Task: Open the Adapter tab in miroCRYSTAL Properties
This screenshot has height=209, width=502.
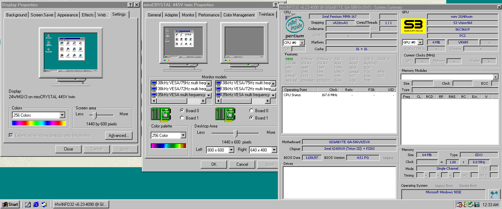Action: [172, 15]
